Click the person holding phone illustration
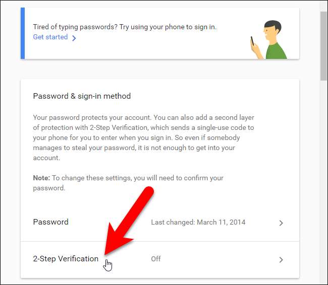 pos(268,40)
